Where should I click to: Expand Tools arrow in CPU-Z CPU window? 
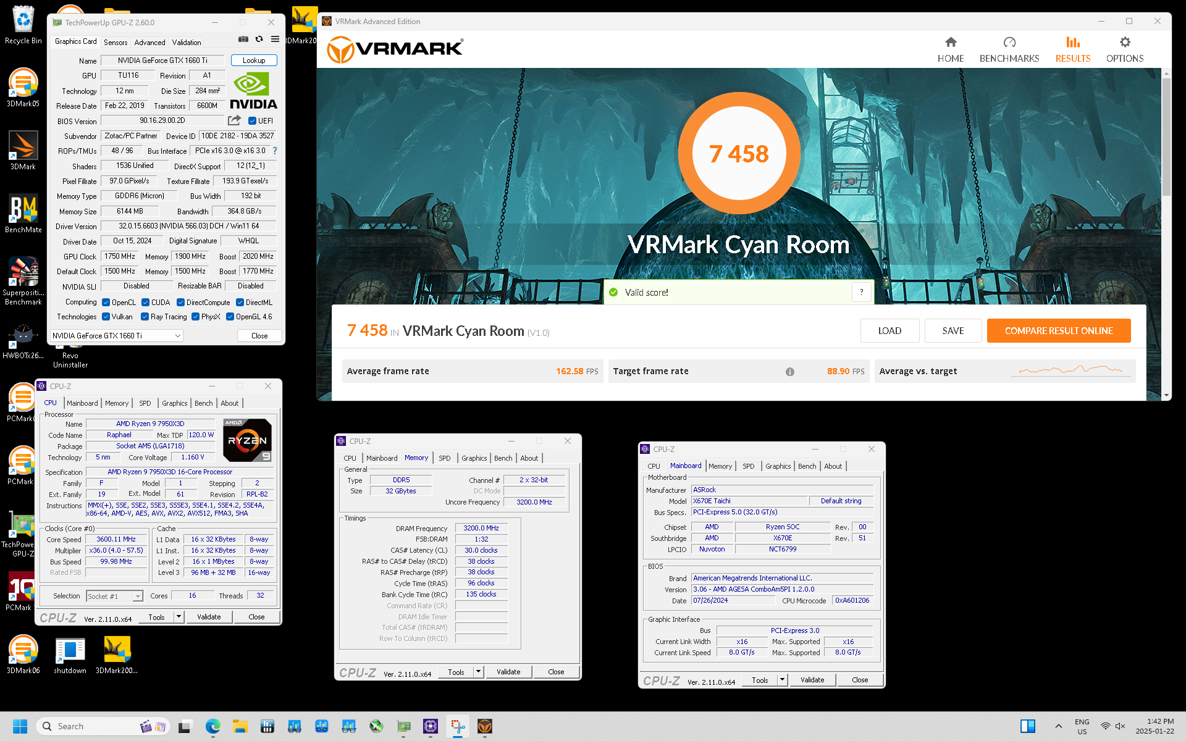(179, 617)
